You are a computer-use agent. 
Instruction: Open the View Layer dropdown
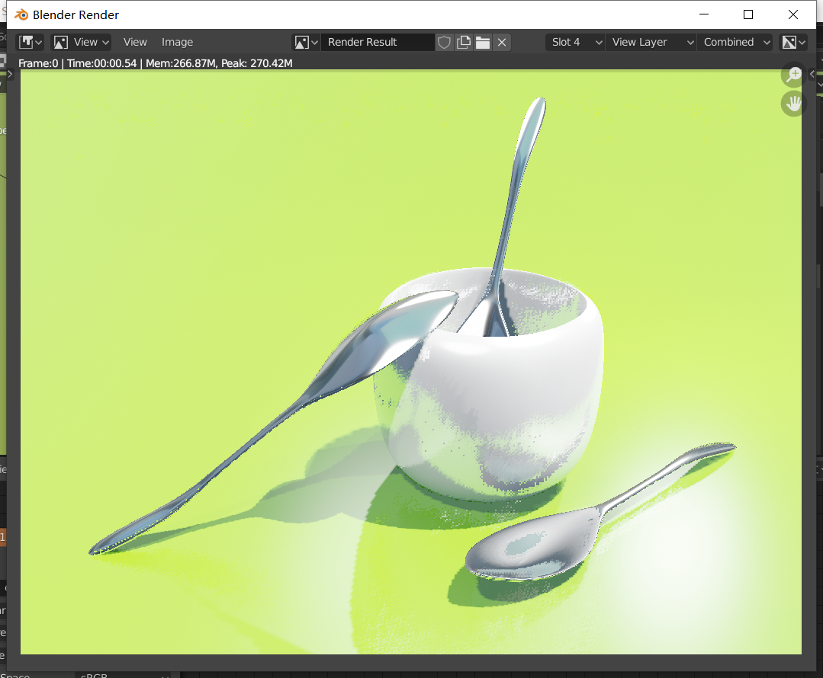[x=651, y=42]
